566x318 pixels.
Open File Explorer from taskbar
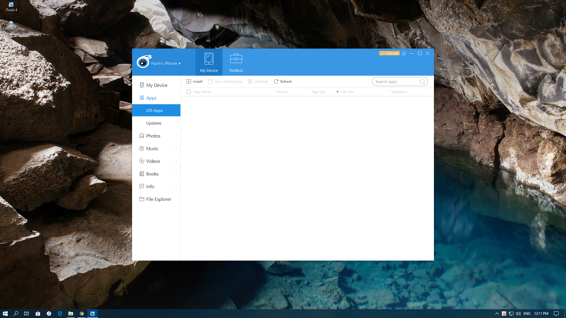pyautogui.click(x=71, y=314)
